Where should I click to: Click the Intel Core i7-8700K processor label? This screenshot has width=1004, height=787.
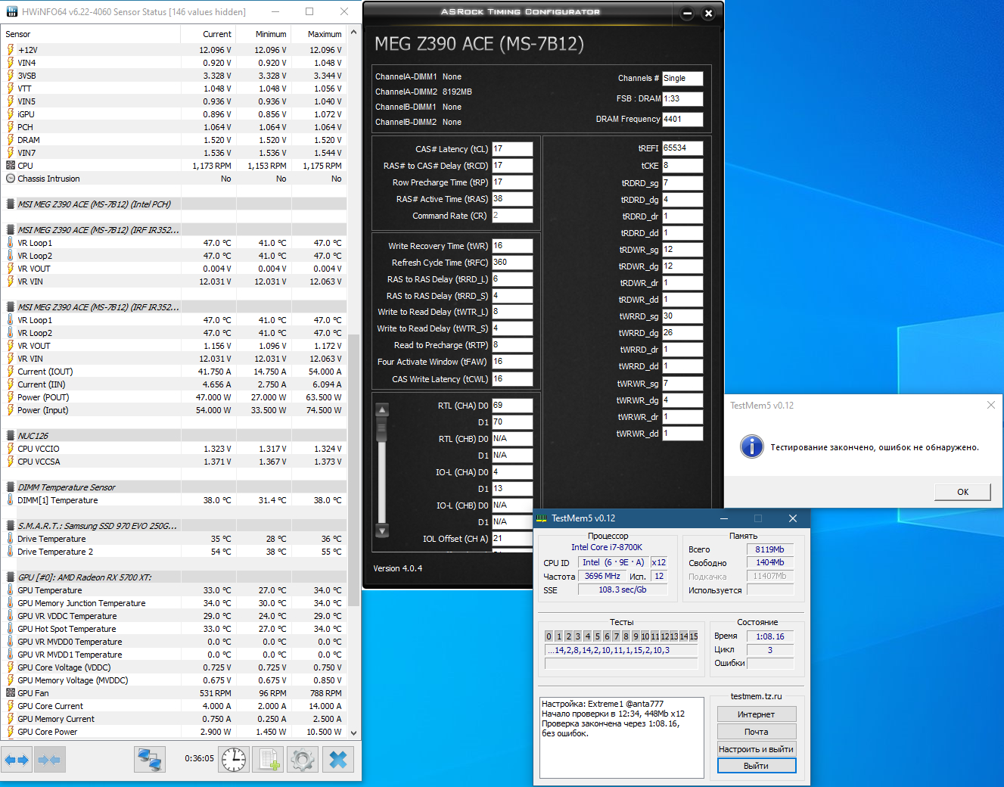click(607, 547)
